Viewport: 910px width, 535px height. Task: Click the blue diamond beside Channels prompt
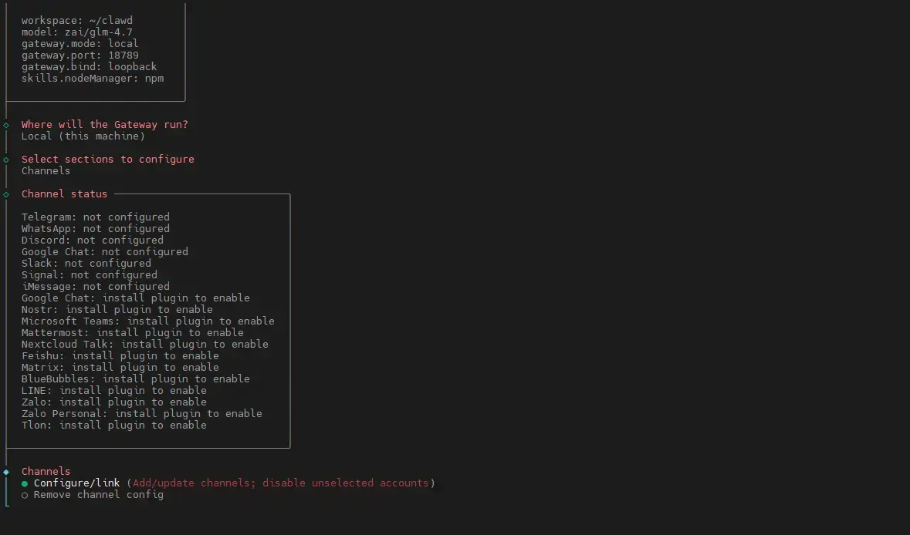coord(6,472)
